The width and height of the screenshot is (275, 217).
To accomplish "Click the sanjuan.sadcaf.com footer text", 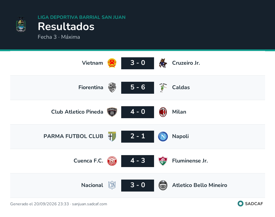I will (x=89, y=204).
